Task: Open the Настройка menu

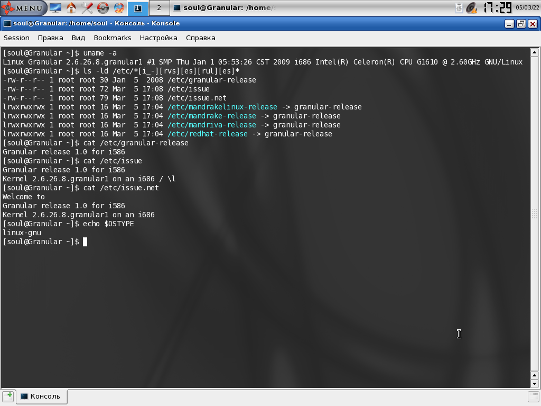Action: pos(158,38)
